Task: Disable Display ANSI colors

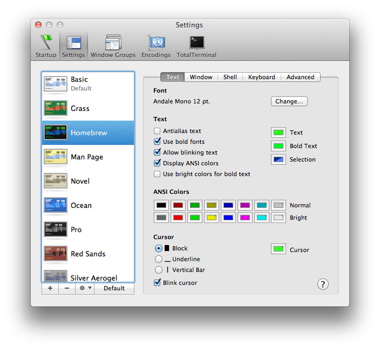Action: [x=157, y=163]
